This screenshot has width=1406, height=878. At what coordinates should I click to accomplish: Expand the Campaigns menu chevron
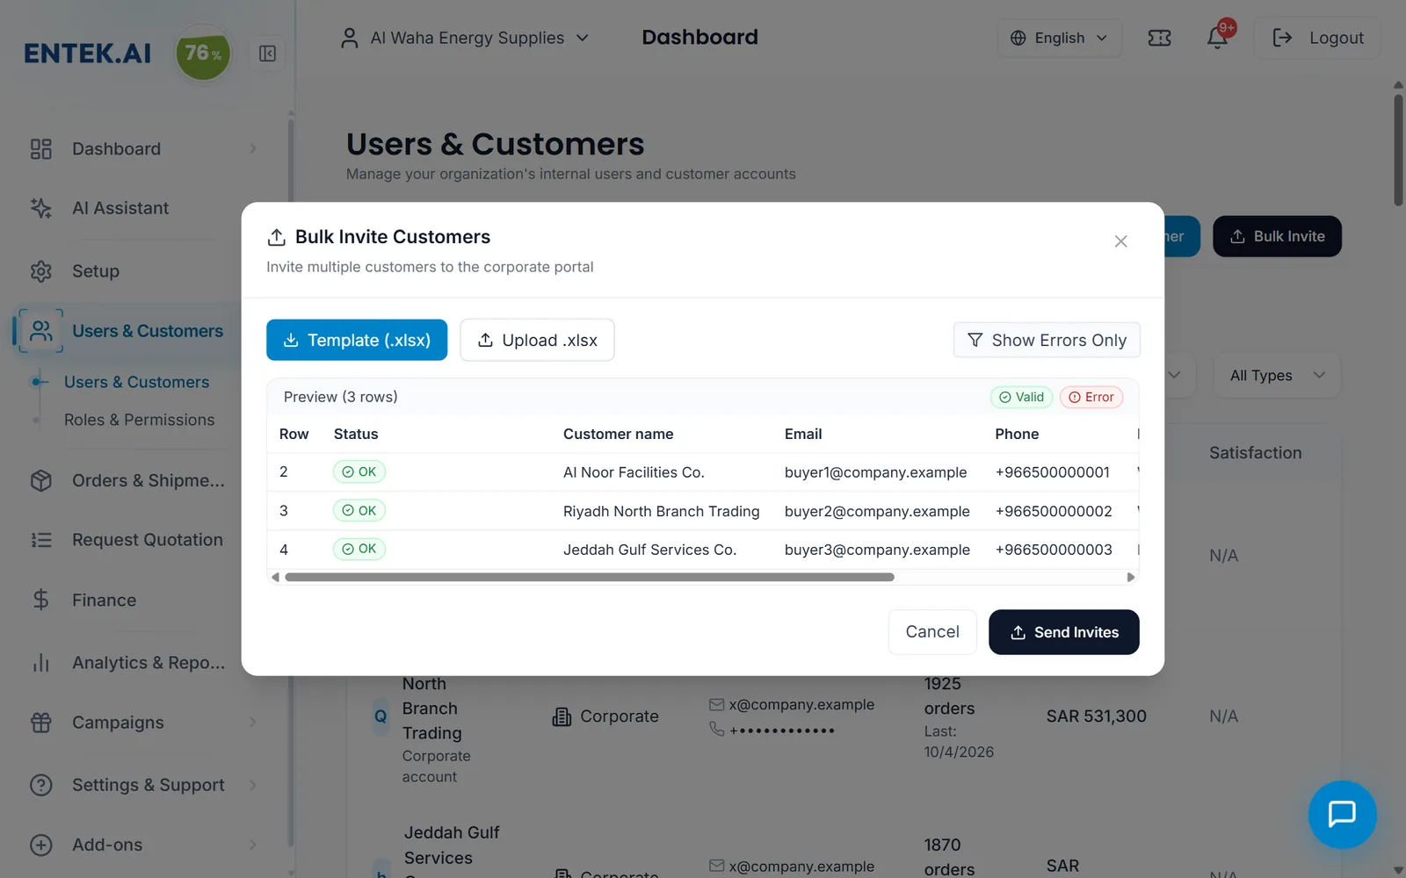coord(253,723)
